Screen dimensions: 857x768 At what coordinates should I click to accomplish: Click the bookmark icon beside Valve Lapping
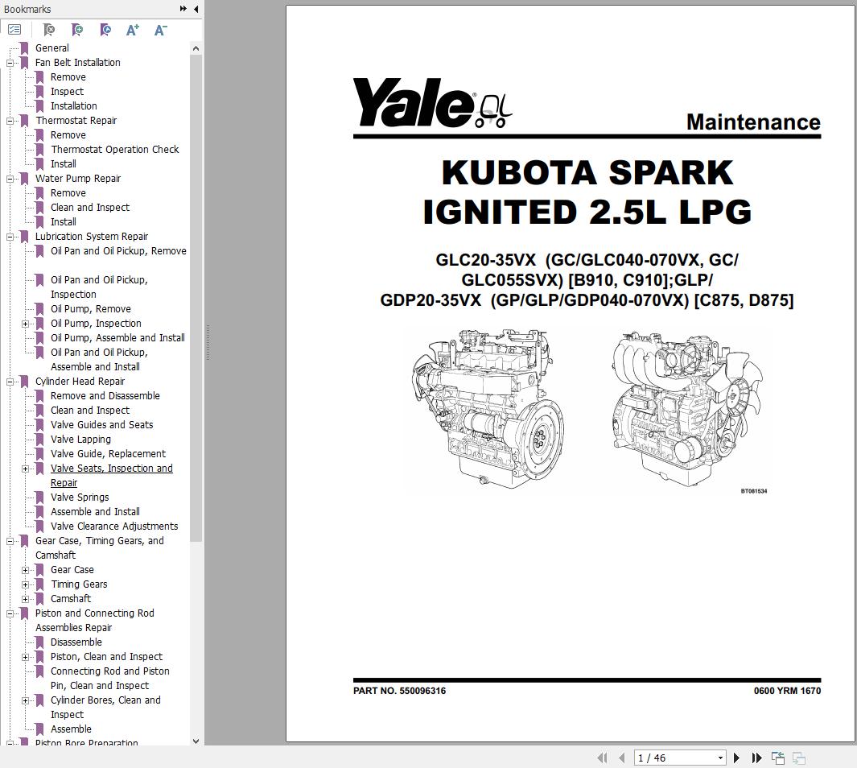39,440
